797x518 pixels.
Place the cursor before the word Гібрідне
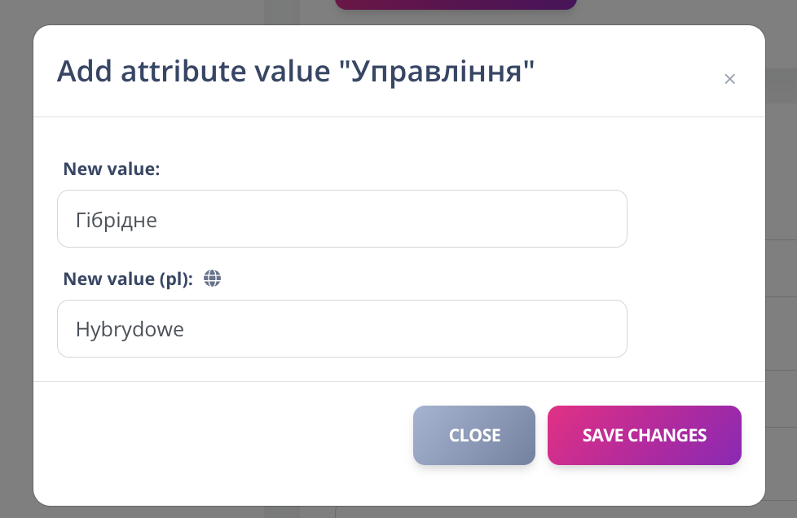(x=75, y=218)
